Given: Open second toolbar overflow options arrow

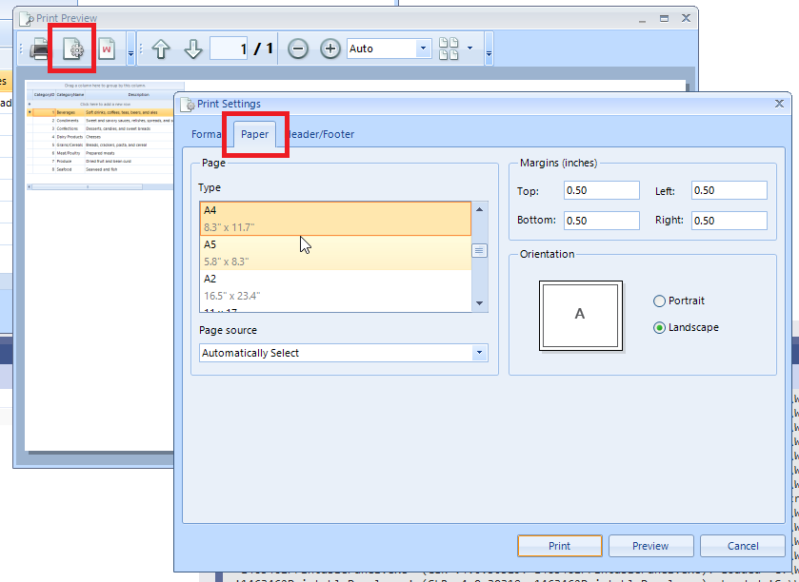Looking at the screenshot, I should 489,49.
